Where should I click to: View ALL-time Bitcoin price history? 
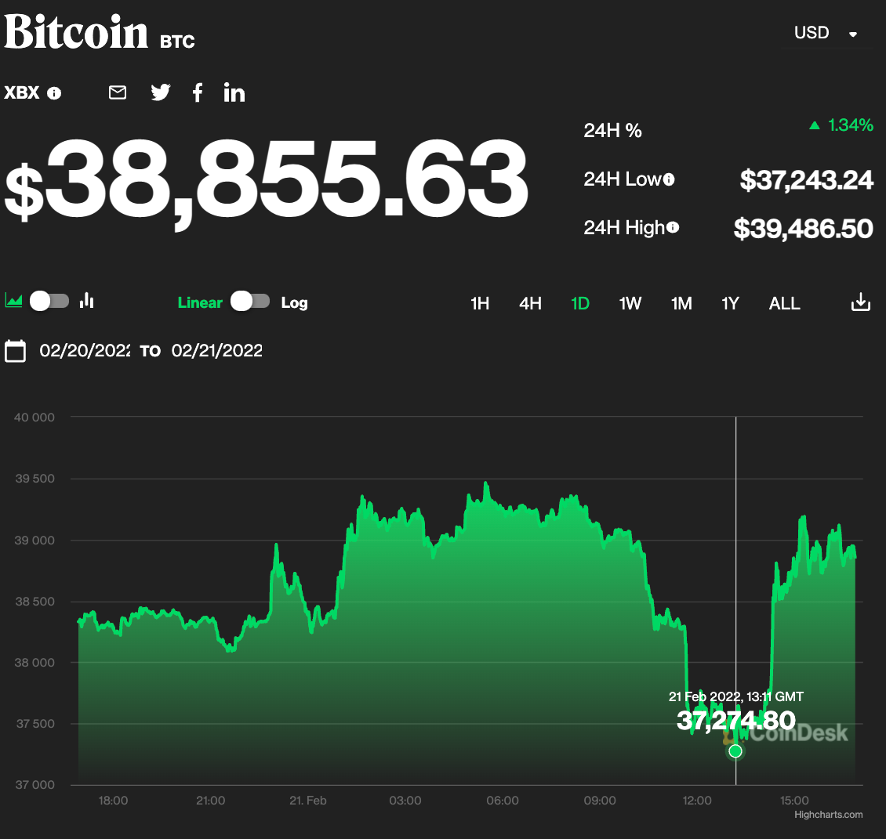point(784,303)
